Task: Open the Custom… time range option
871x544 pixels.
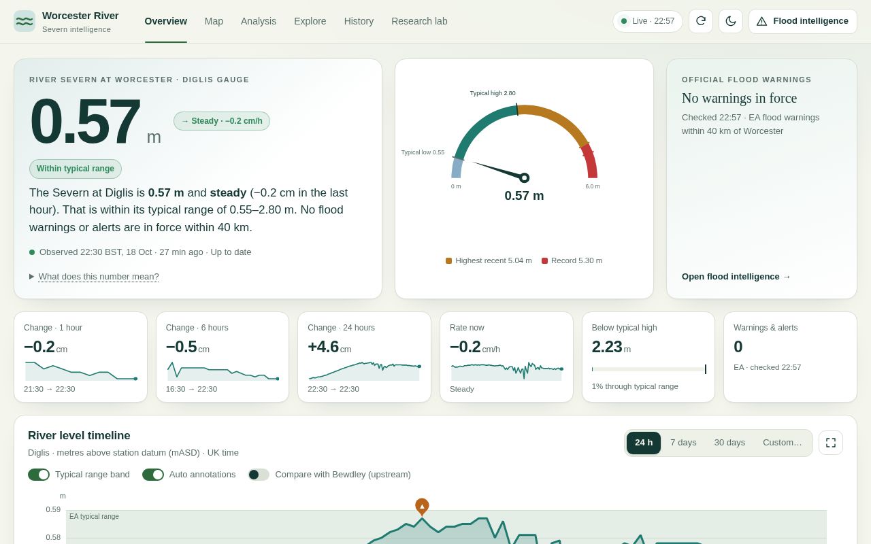Action: click(x=783, y=443)
